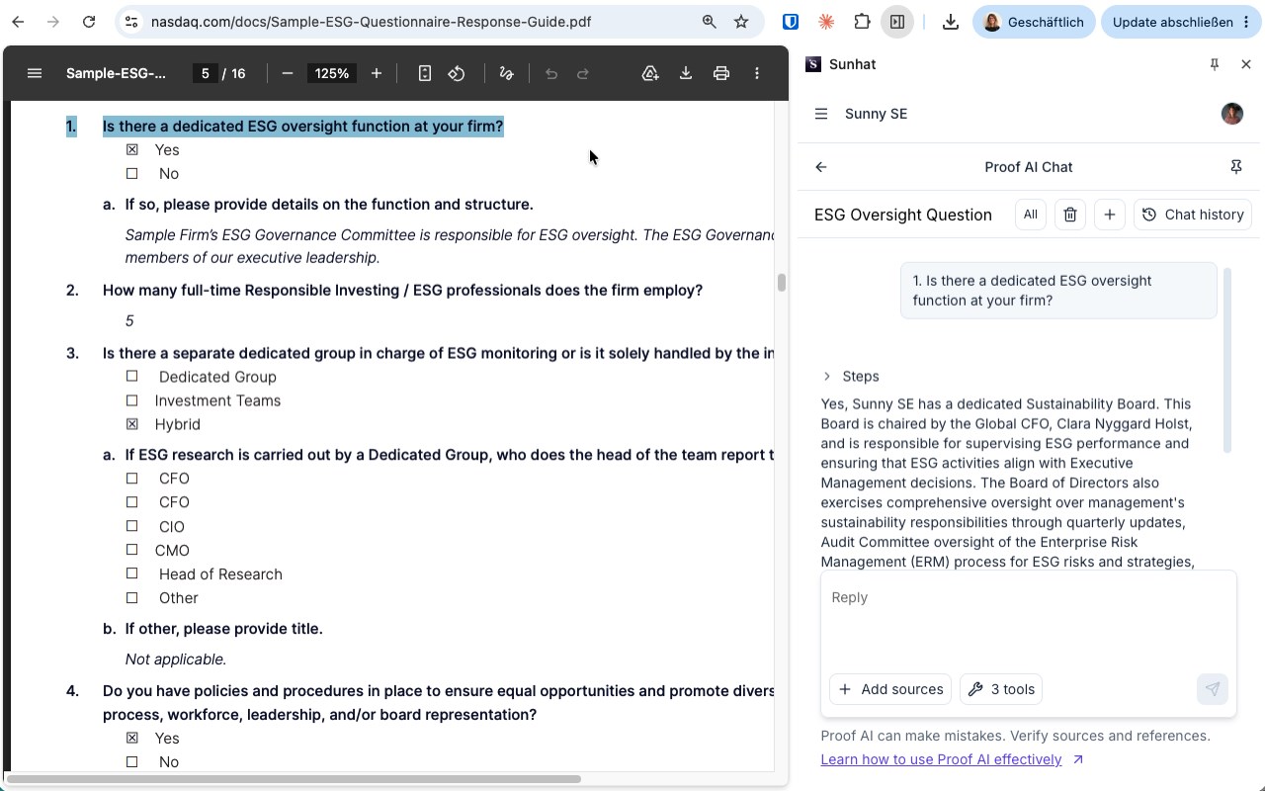Tick the No box for question 1

click(132, 174)
